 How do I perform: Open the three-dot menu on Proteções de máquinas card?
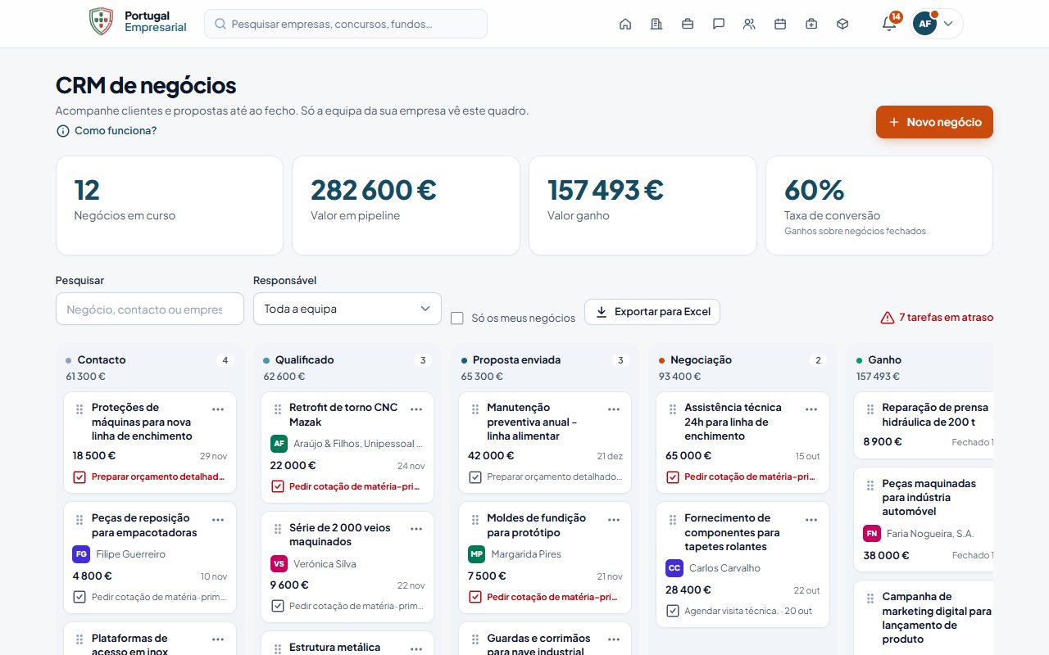(x=218, y=409)
